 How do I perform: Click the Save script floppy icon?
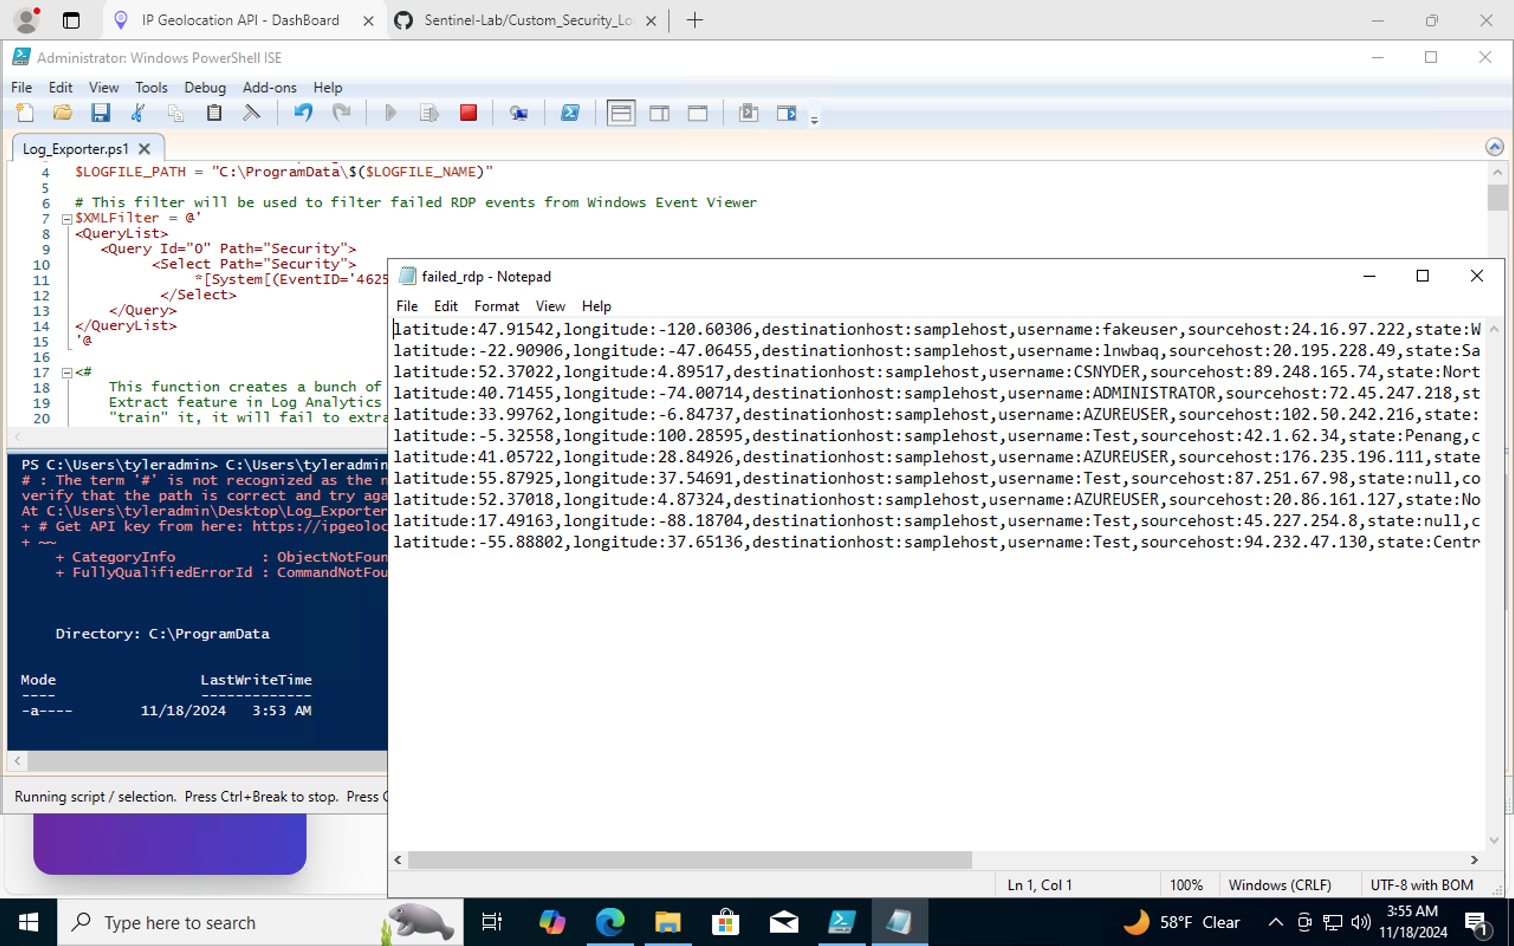pos(100,114)
